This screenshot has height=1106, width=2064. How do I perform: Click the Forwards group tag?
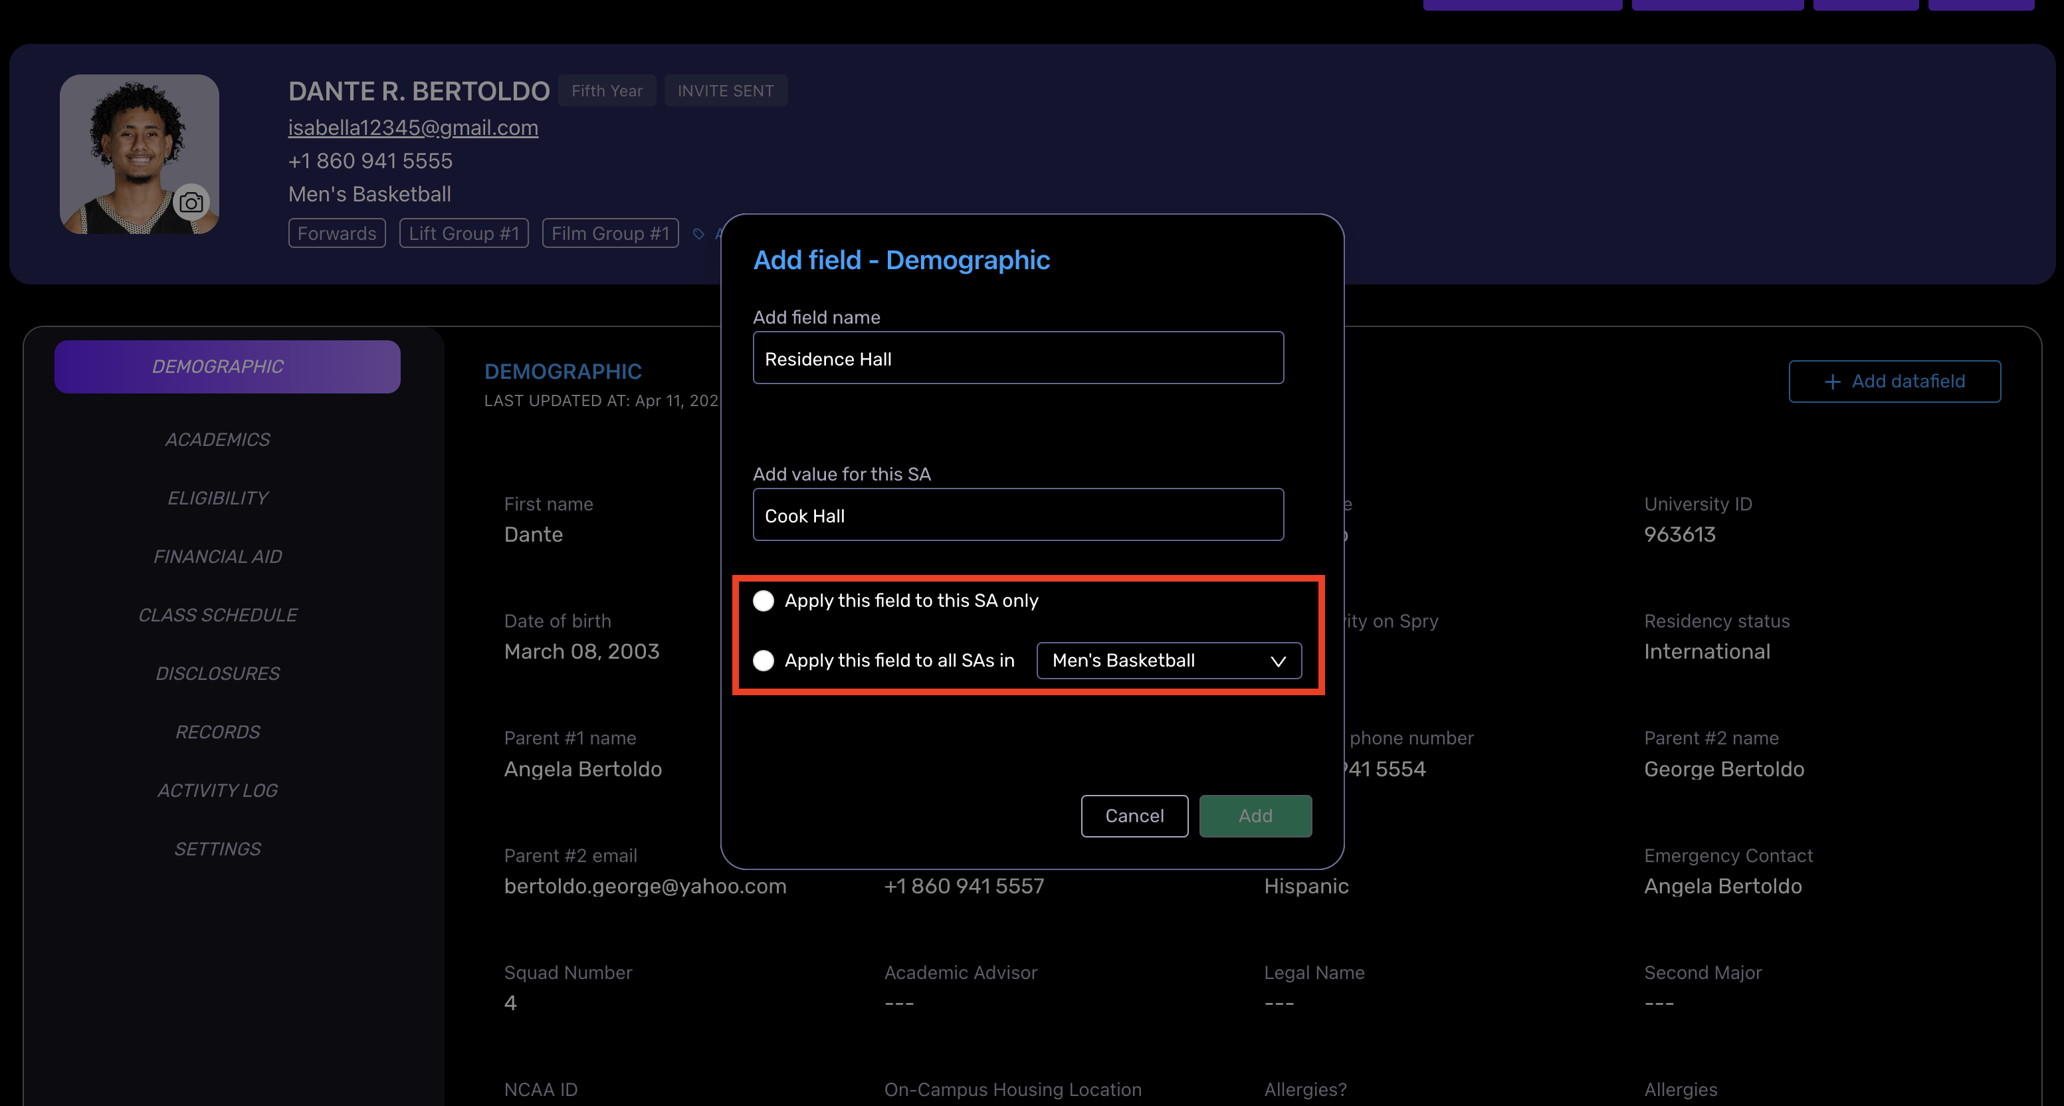point(338,233)
